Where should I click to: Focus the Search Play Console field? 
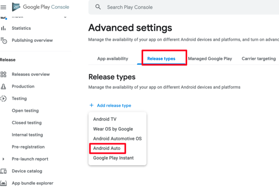(184, 7)
